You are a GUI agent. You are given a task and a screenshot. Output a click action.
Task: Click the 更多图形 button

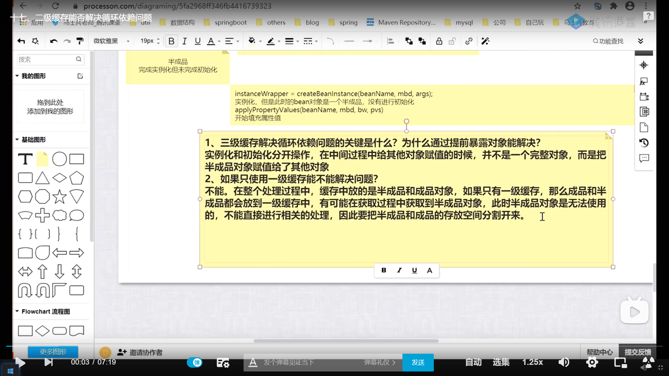point(53,352)
